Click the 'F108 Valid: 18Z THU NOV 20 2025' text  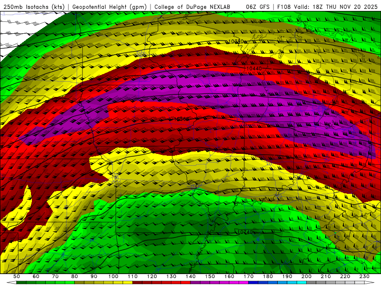(328, 7)
